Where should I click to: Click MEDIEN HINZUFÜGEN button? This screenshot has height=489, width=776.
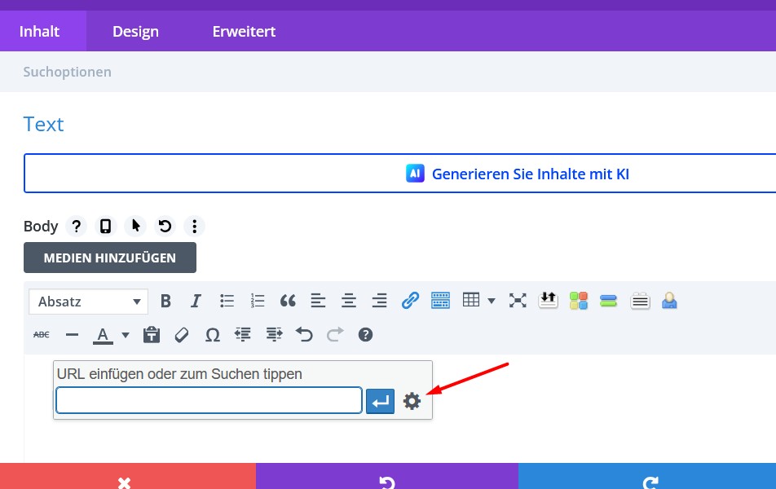coord(110,258)
